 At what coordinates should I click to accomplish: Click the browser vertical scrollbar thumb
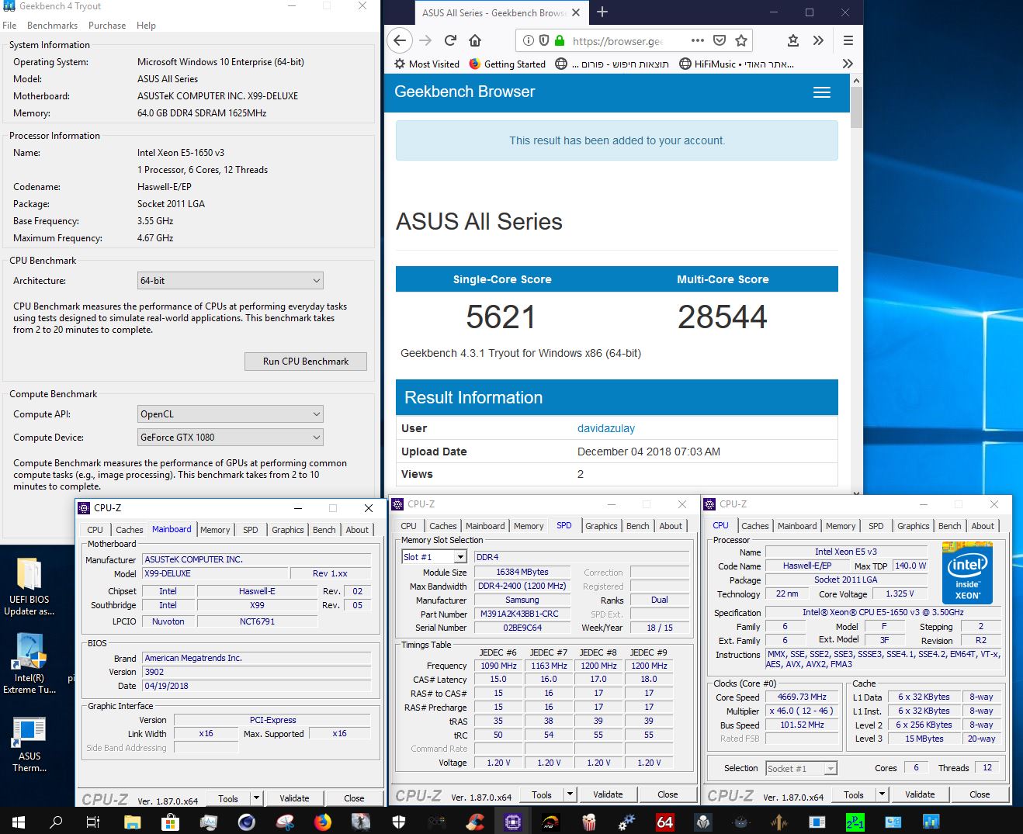[x=856, y=107]
